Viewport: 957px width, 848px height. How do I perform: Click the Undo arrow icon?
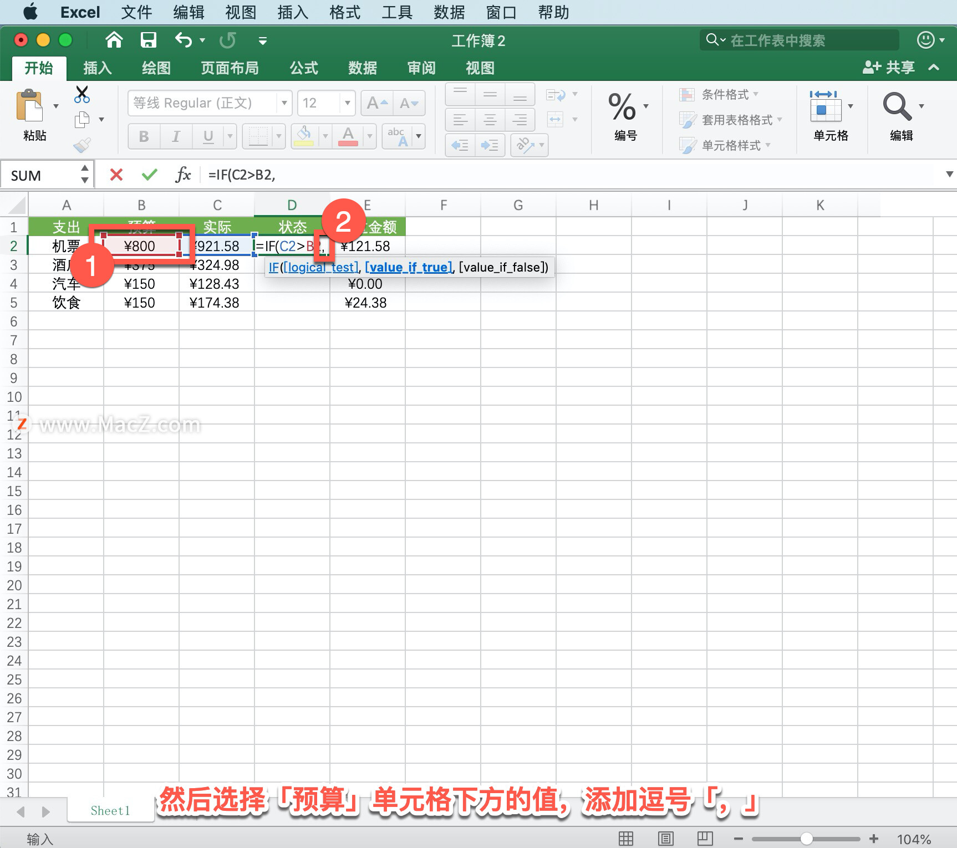[184, 40]
